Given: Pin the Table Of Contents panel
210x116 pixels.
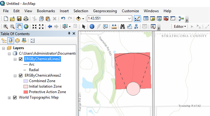Looking at the screenshot, I should coord(69,34).
